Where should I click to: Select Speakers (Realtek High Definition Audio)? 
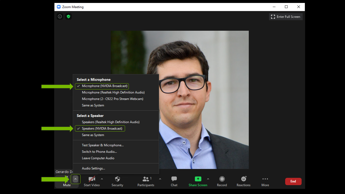point(111,122)
